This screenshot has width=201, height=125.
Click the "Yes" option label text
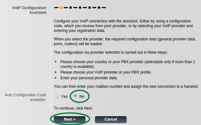(64, 97)
